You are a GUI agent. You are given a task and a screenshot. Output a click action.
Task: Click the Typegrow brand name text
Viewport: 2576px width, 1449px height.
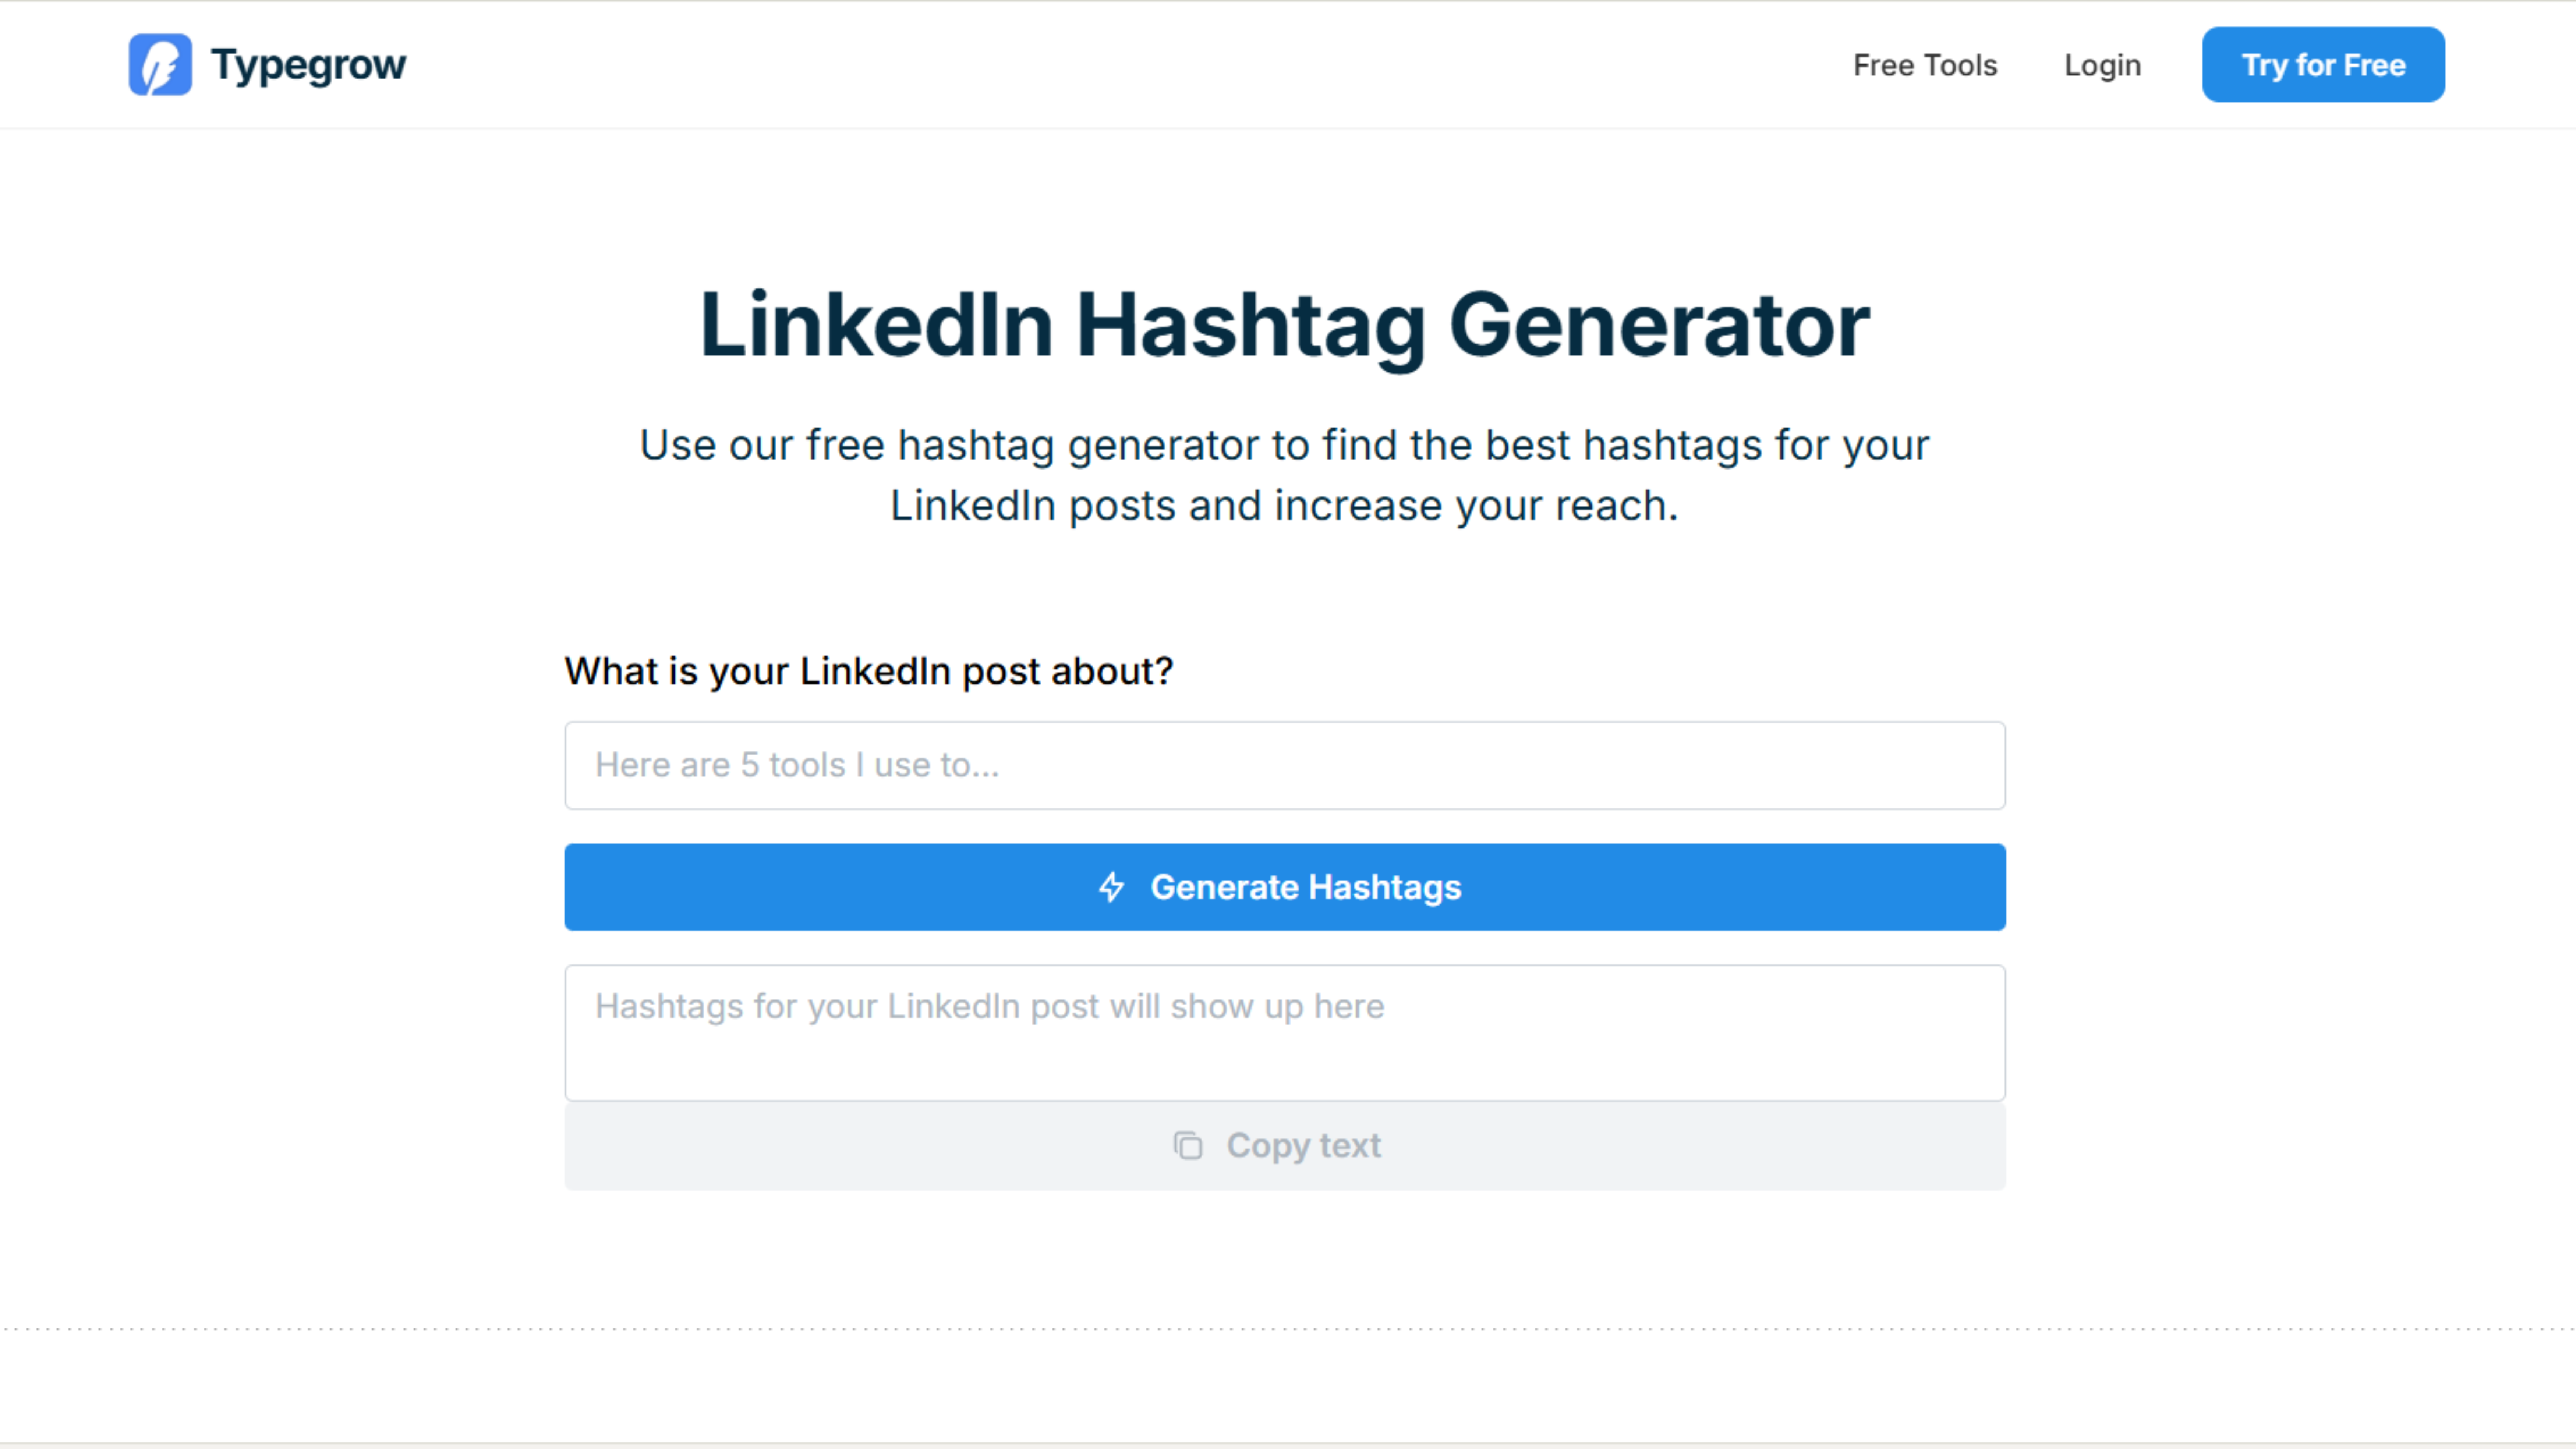tap(308, 65)
